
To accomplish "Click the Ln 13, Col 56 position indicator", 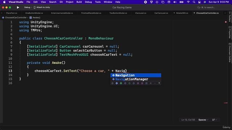I will click(188, 120).
